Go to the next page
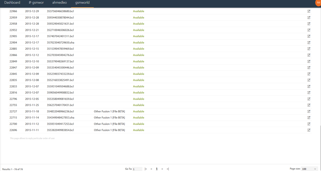This screenshot has height=171, width=321. (162, 169)
